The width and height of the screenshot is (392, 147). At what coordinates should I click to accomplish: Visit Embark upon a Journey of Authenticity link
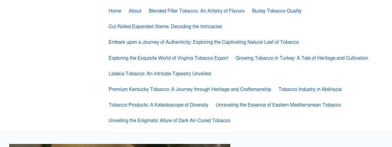click(204, 42)
